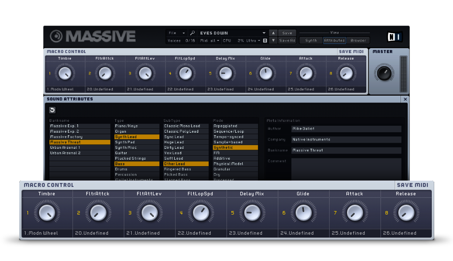Select Dirty Lead subtype
The image size is (453, 261).
coord(186,147)
